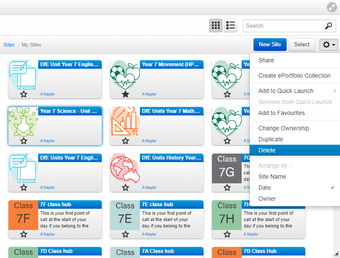
Task: Open Year 7 Science flask site thumbnail
Action: click(23, 122)
